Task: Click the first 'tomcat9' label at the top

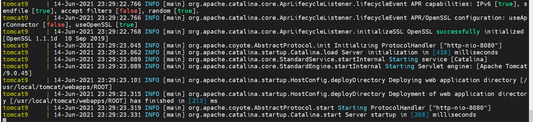Action: pyautogui.click(x=16, y=4)
